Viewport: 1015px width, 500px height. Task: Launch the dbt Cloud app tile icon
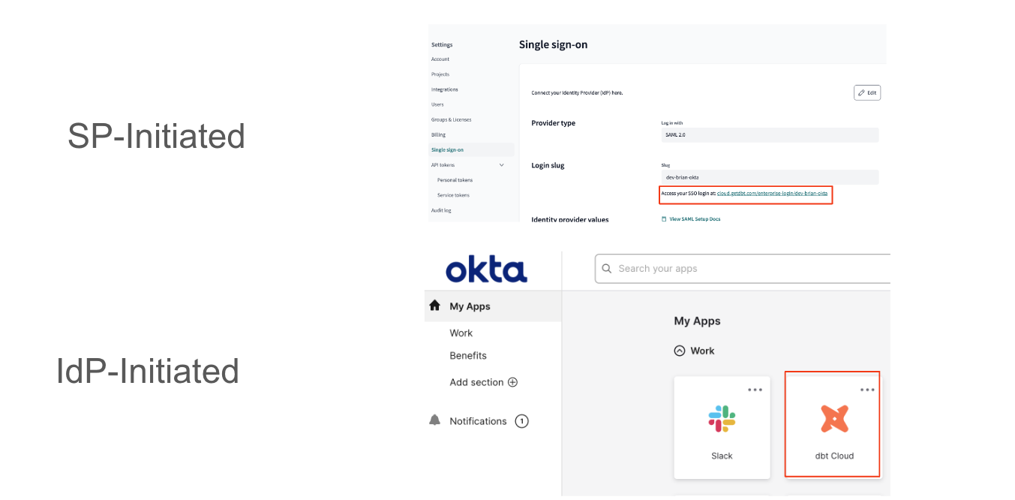(x=833, y=420)
